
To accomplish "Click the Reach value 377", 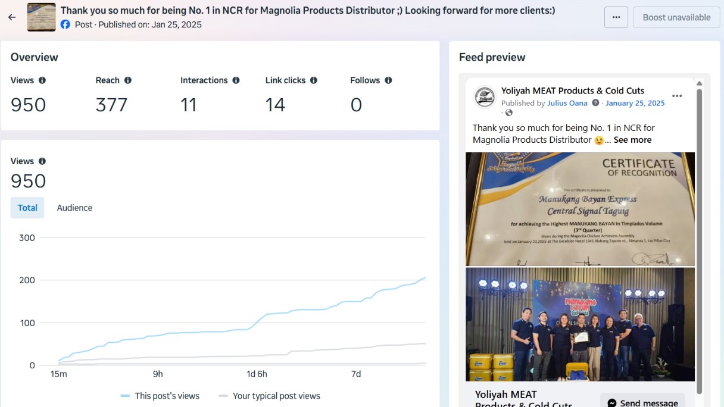I will 111,105.
